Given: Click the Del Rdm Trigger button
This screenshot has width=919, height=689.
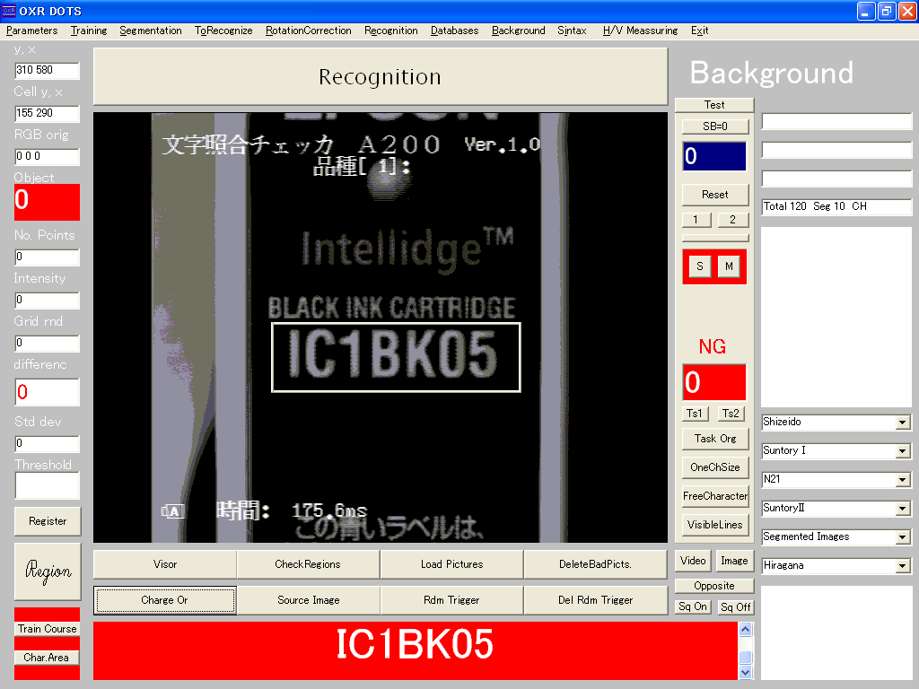Looking at the screenshot, I should (x=596, y=600).
